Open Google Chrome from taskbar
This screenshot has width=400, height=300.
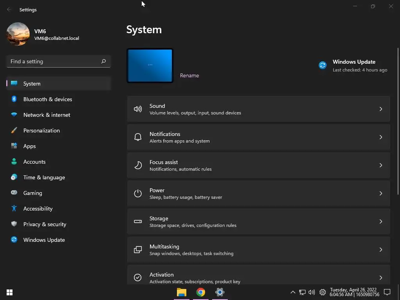(x=201, y=292)
